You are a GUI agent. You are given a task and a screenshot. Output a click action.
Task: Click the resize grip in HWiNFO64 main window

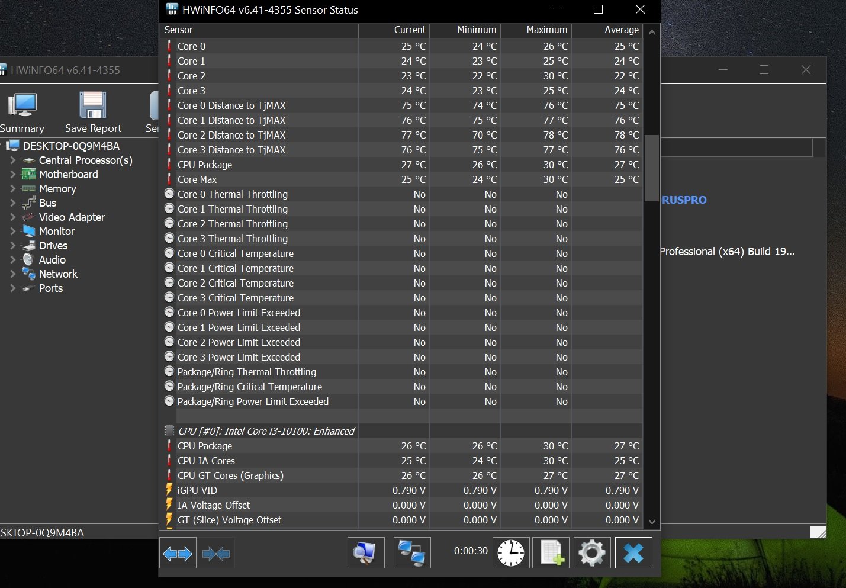pos(818,532)
